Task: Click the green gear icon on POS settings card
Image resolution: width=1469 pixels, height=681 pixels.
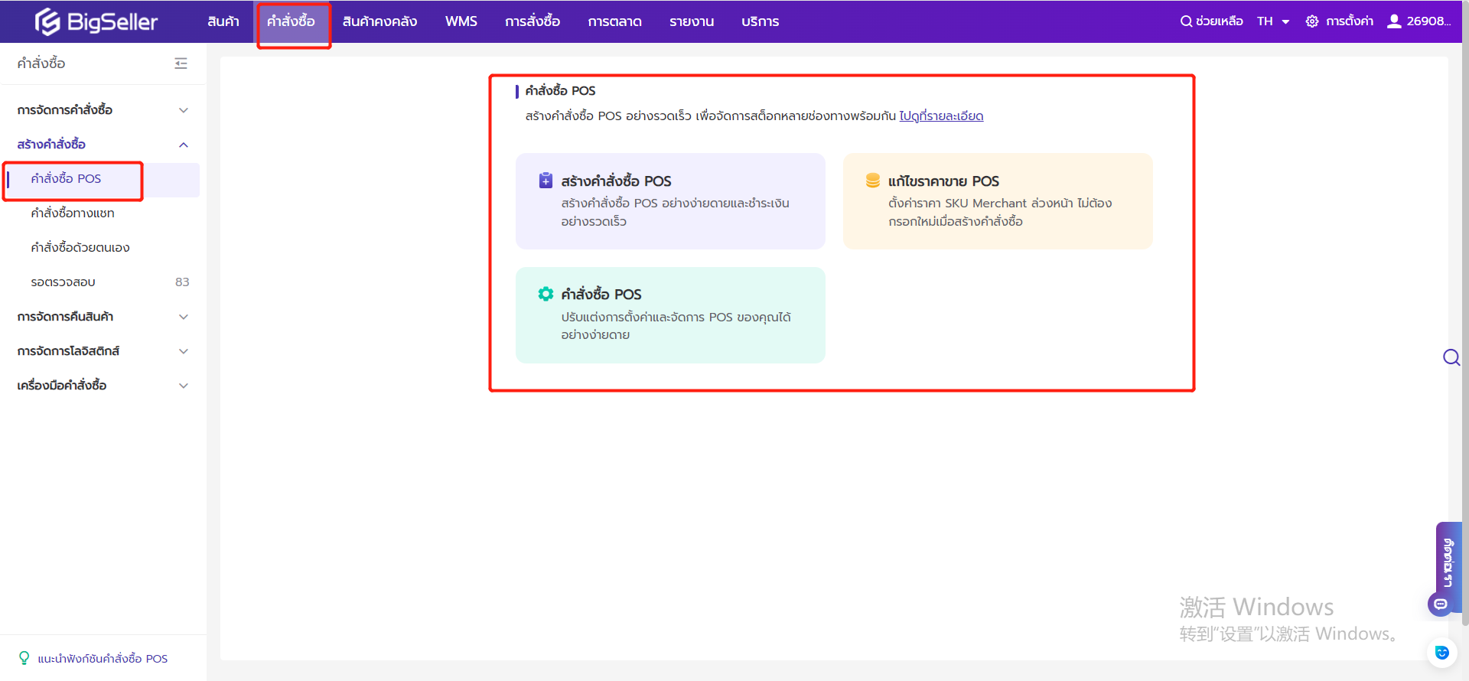Action: (546, 294)
